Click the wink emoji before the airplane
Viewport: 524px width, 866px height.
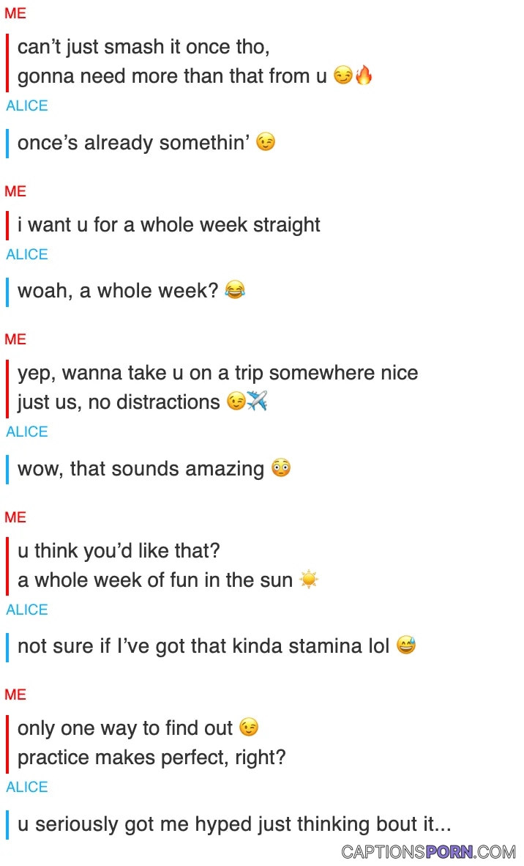[x=236, y=401]
